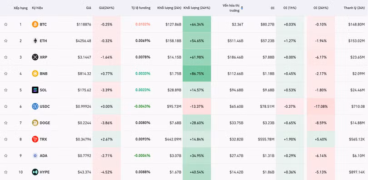This screenshot has width=368, height=180.
Task: Open the HYPE symbol link
Action: click(45, 172)
